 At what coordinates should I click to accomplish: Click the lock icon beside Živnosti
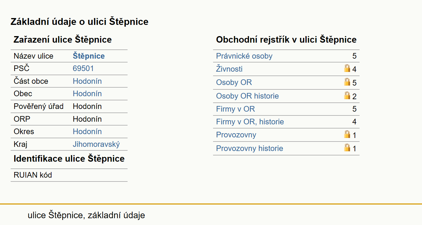click(347, 68)
